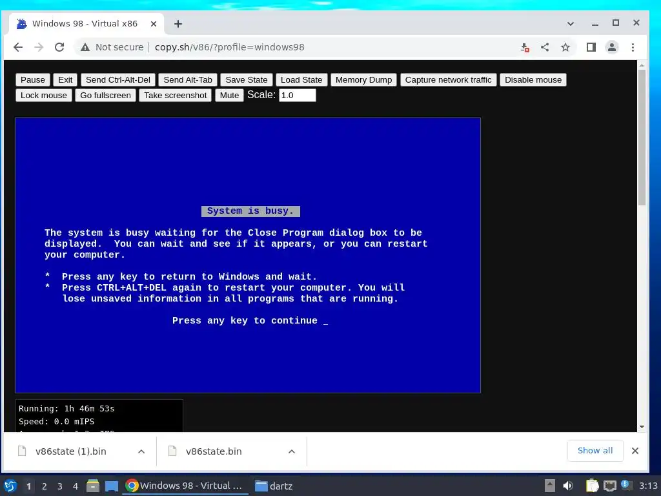The height and width of the screenshot is (496, 661).
Task: Click Send Alt-Tab
Action: point(188,80)
